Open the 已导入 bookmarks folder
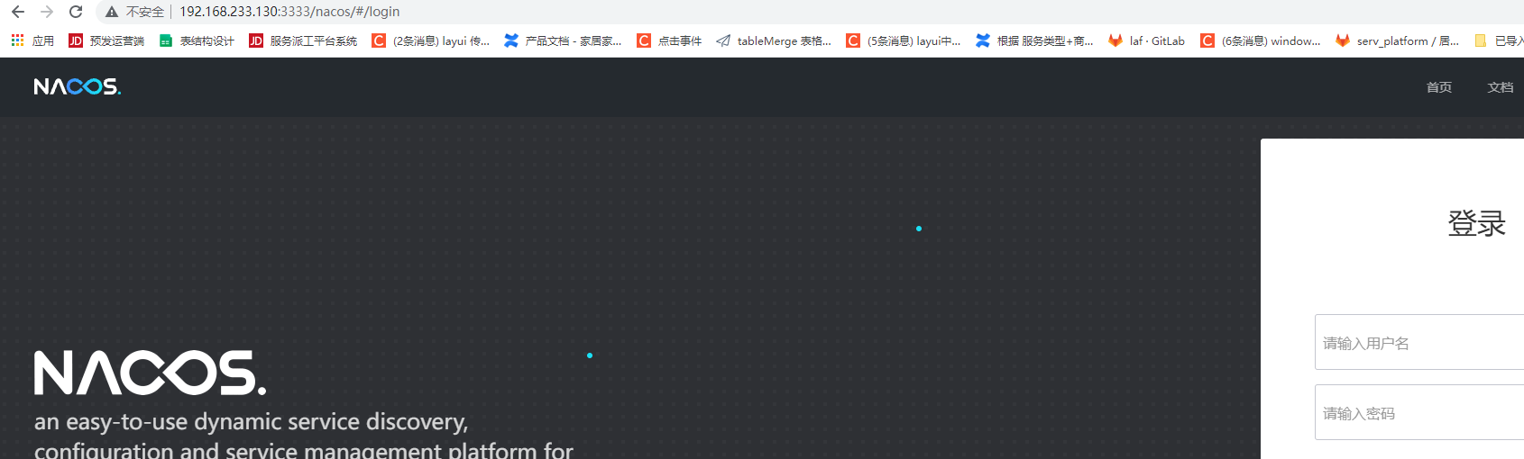 pos(1499,40)
